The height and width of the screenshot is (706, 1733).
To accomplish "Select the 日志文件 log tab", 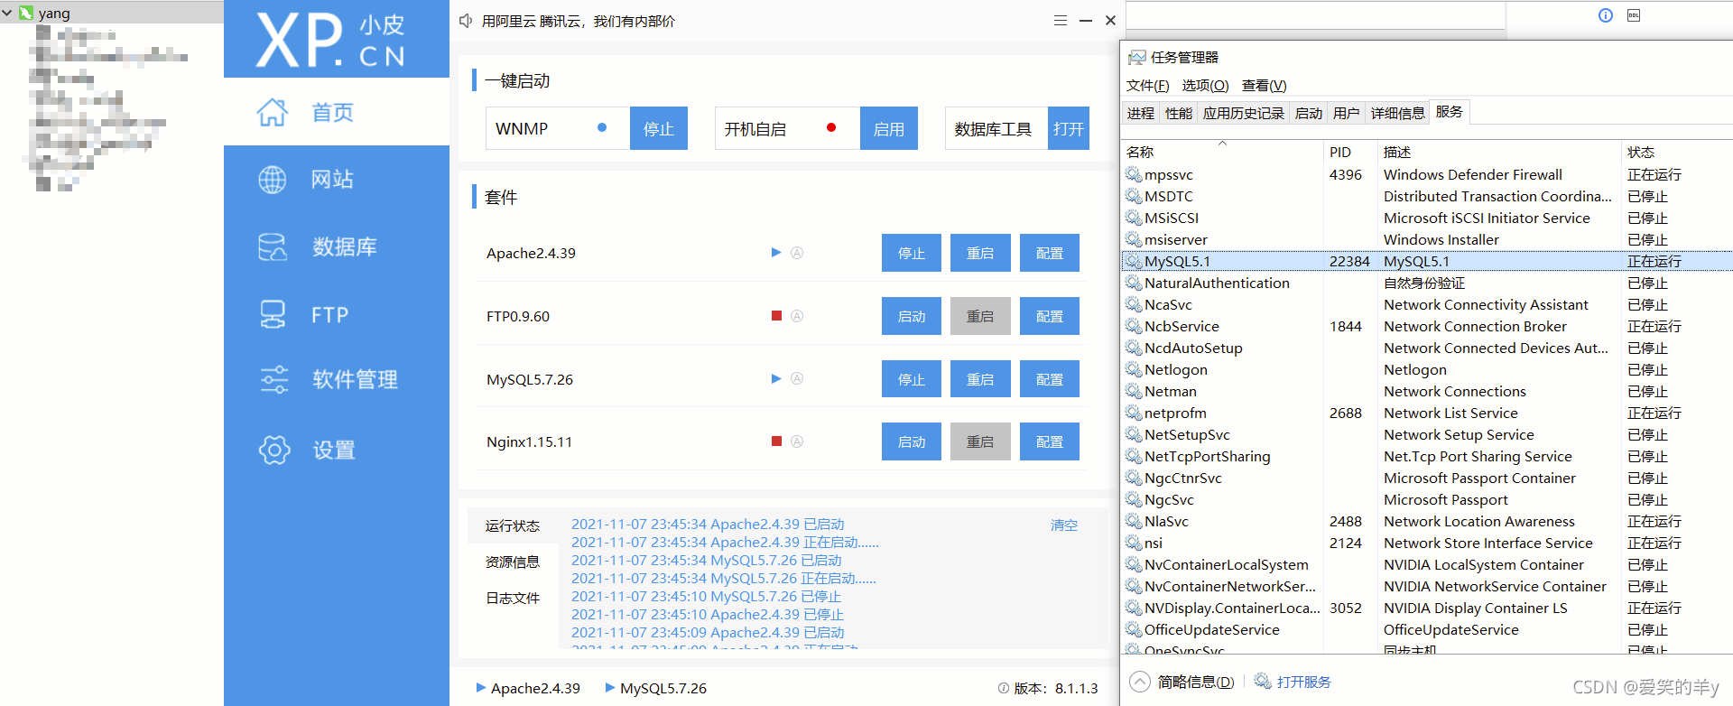I will point(513,598).
